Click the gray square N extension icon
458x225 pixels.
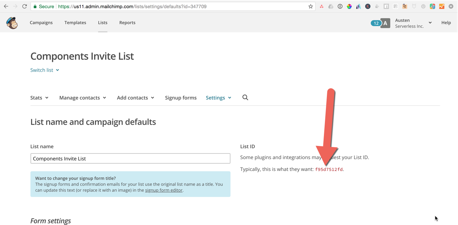coord(386,6)
